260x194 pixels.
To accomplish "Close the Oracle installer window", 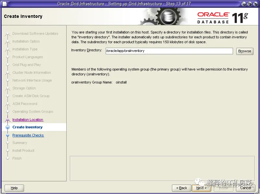I will [255, 4].
